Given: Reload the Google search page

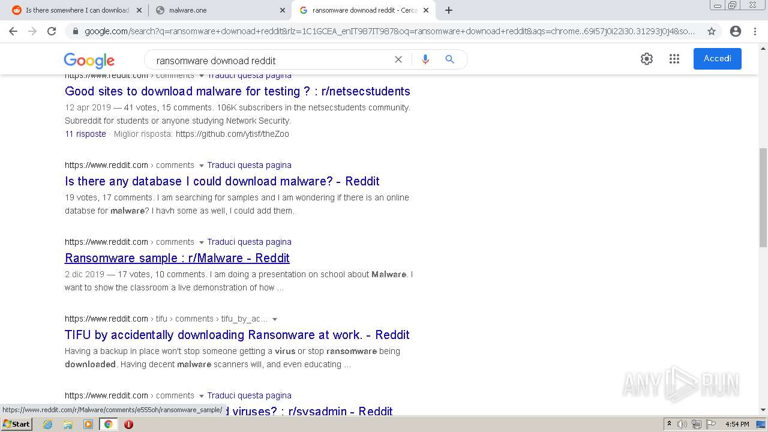Looking at the screenshot, I should click(x=52, y=31).
